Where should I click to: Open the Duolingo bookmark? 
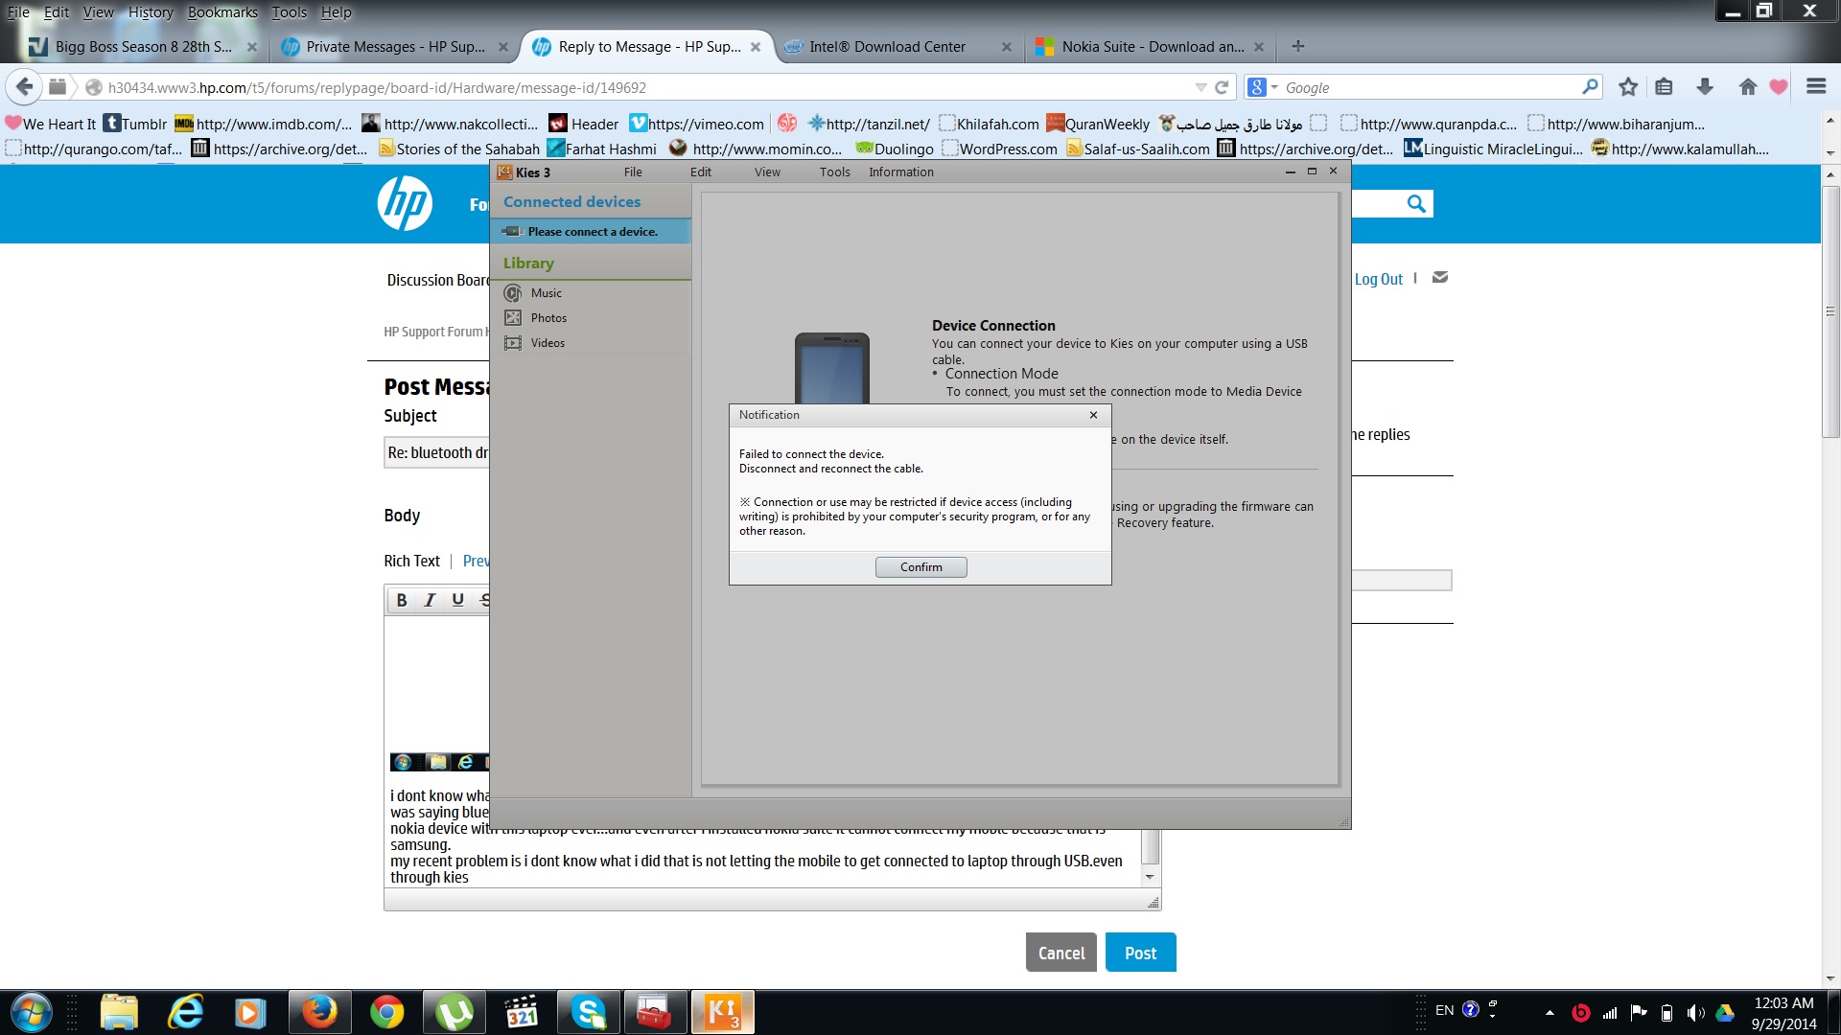(894, 149)
